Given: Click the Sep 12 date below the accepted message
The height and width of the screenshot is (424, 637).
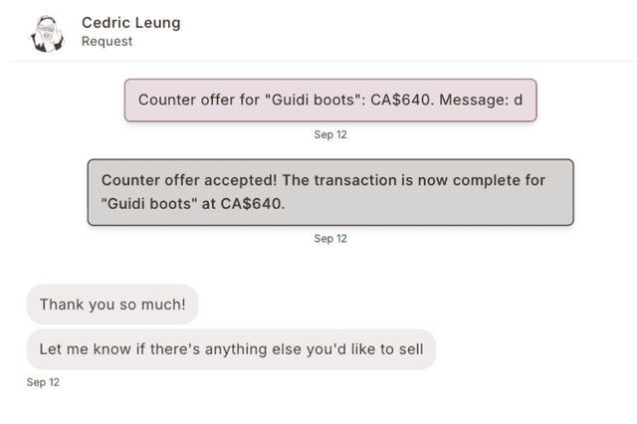Looking at the screenshot, I should click(330, 239).
